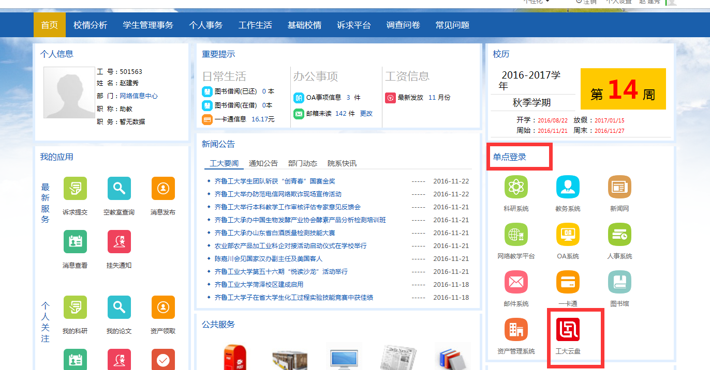The image size is (710, 370).
Task: Open the 科研系统 single sign-on icon
Action: pyautogui.click(x=516, y=187)
